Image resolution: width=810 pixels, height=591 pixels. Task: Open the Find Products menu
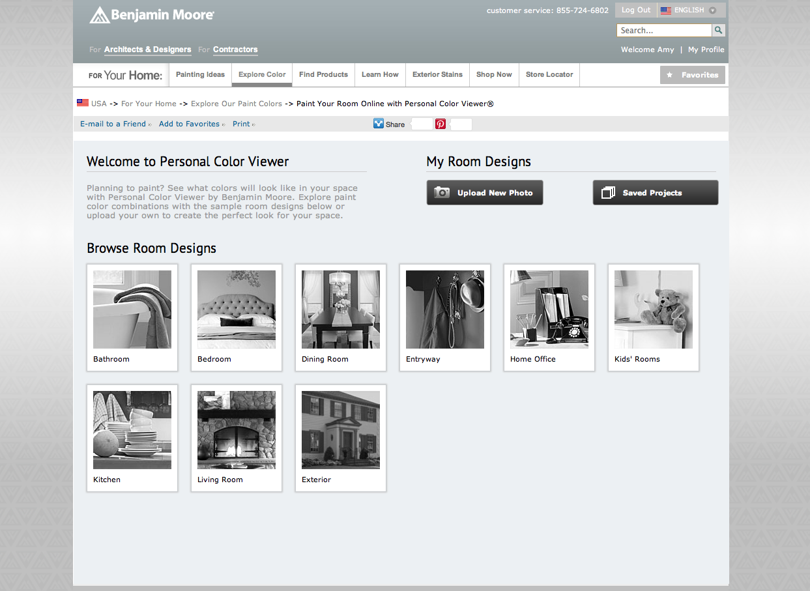pyautogui.click(x=323, y=75)
